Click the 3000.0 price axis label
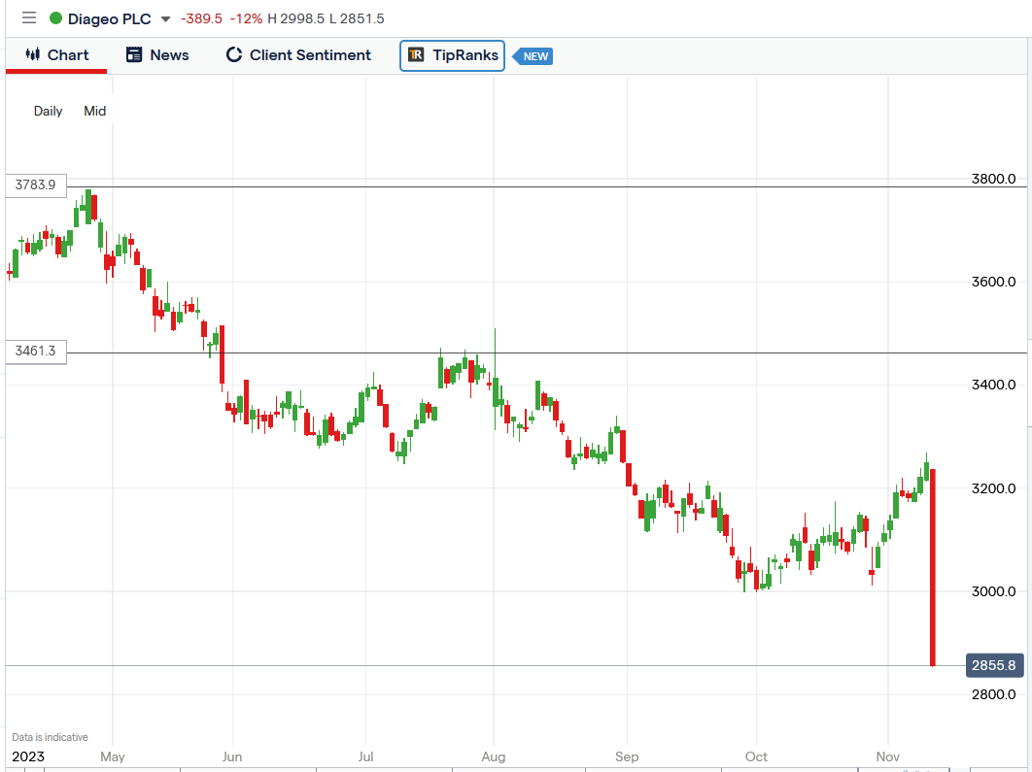This screenshot has width=1032, height=772. tap(993, 591)
